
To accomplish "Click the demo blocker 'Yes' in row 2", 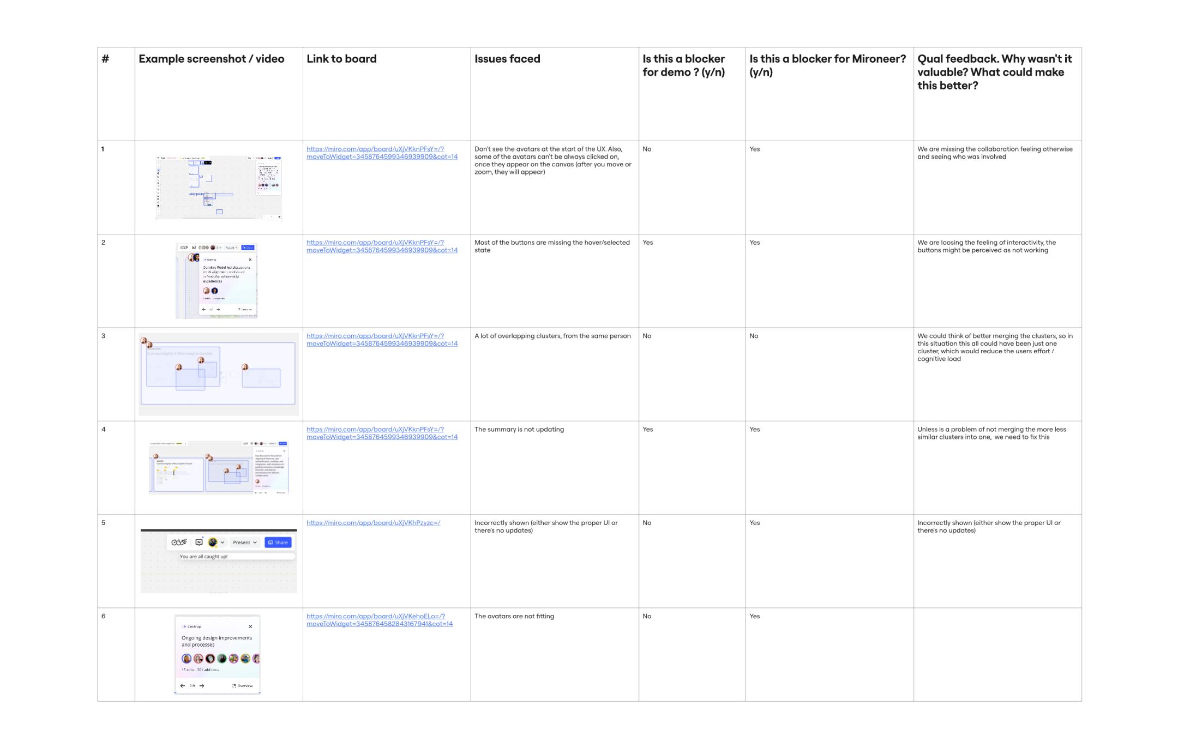I will click(647, 243).
